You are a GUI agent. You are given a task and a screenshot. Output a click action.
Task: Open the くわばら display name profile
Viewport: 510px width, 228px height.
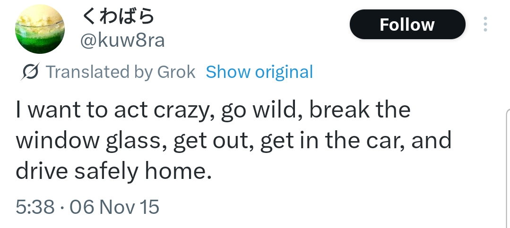tap(118, 16)
